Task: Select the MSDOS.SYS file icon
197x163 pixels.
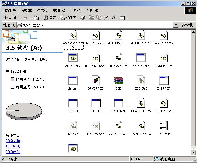Action: (x=95, y=126)
